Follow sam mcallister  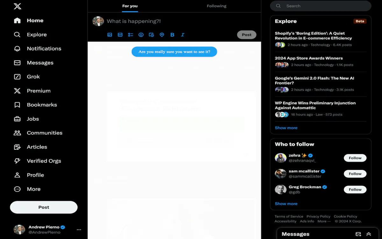355,174
